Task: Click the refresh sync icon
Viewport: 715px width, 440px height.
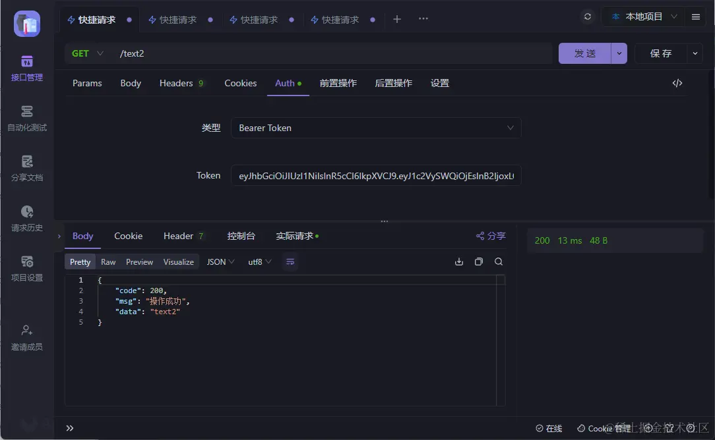Action: coord(587,16)
